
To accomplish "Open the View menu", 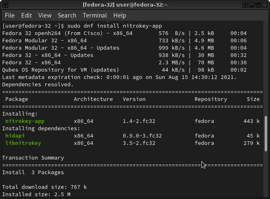I will point(45,15).
